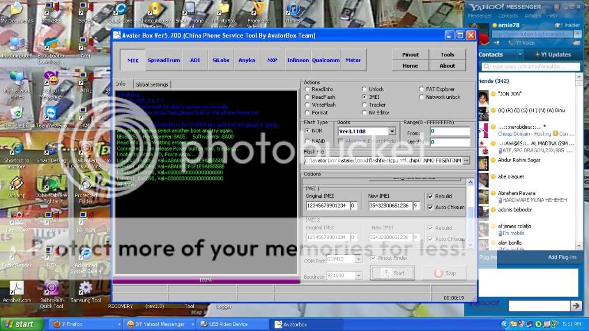Open the Acrobat.com desktop icon
The image size is (589, 331).
click(x=17, y=289)
